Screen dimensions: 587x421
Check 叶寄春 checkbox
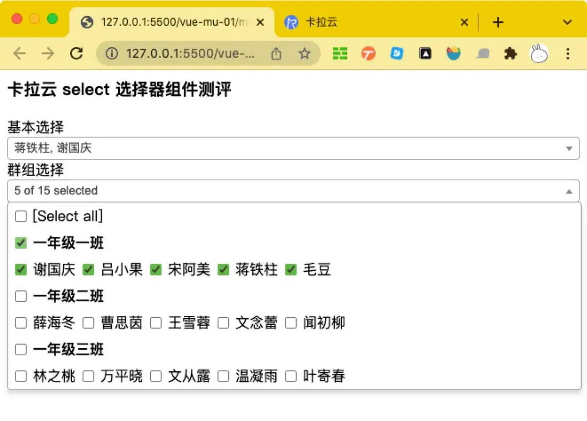(291, 376)
